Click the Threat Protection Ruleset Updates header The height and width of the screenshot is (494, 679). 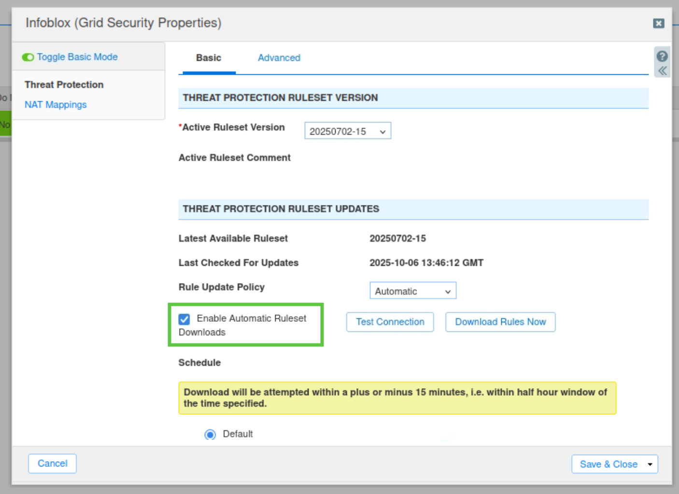coord(413,209)
